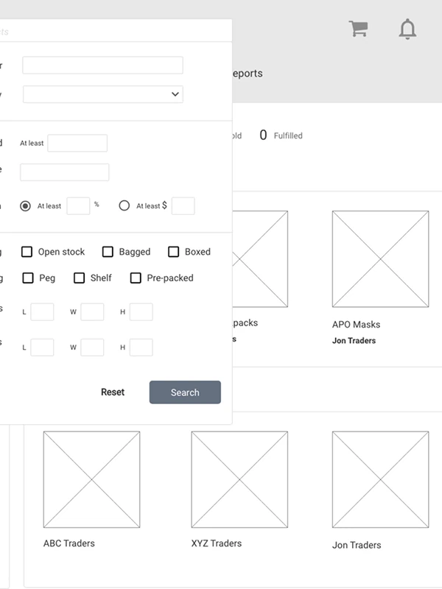Check the Pre-packed checkbox
The width and height of the screenshot is (442, 589).
[136, 278]
